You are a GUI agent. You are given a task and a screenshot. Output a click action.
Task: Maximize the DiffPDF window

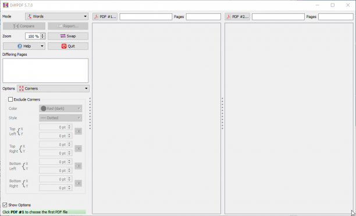[x=333, y=5]
